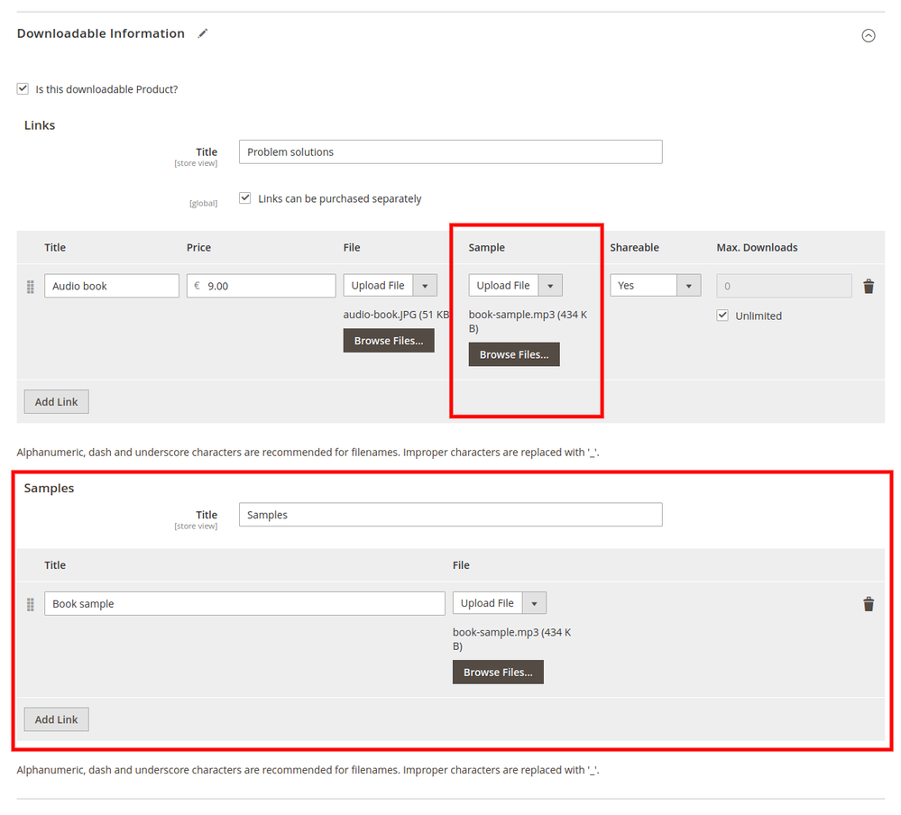Collapse the Downloadable Information section
Viewport: 901px width, 815px height.
868,35
